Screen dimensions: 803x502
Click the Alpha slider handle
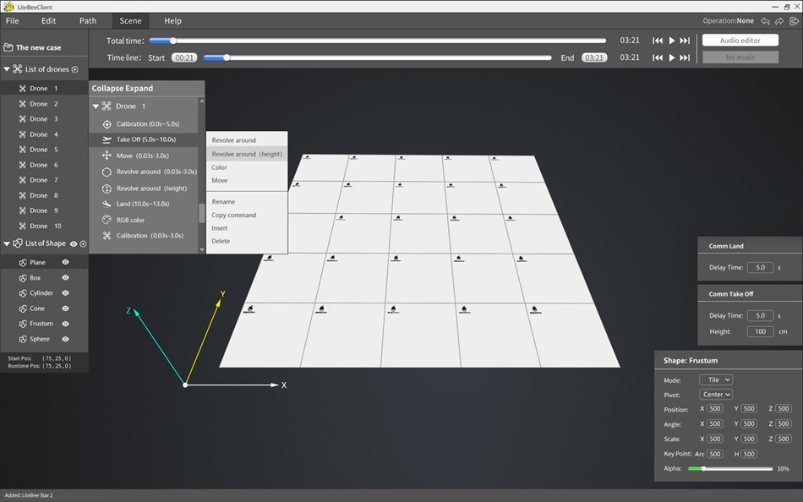tap(703, 469)
